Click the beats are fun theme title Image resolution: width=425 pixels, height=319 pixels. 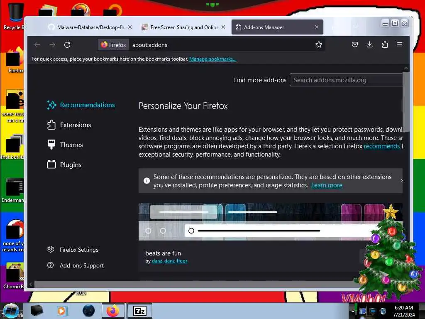163,253
